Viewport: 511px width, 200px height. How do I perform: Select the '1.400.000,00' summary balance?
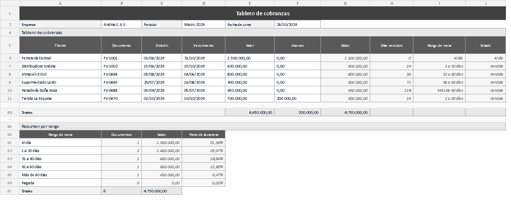click(x=162, y=151)
